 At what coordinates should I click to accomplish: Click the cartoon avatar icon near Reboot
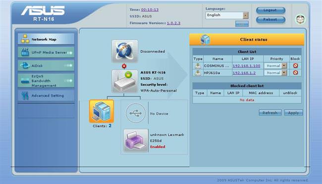pyautogui.click(x=300, y=19)
